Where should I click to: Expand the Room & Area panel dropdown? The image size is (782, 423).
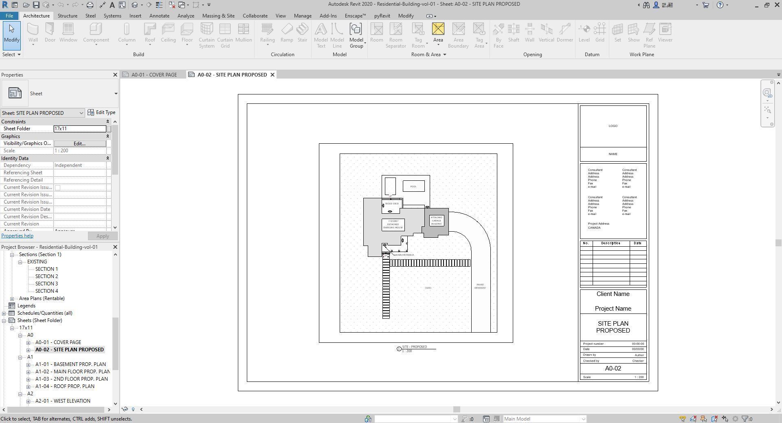point(429,55)
